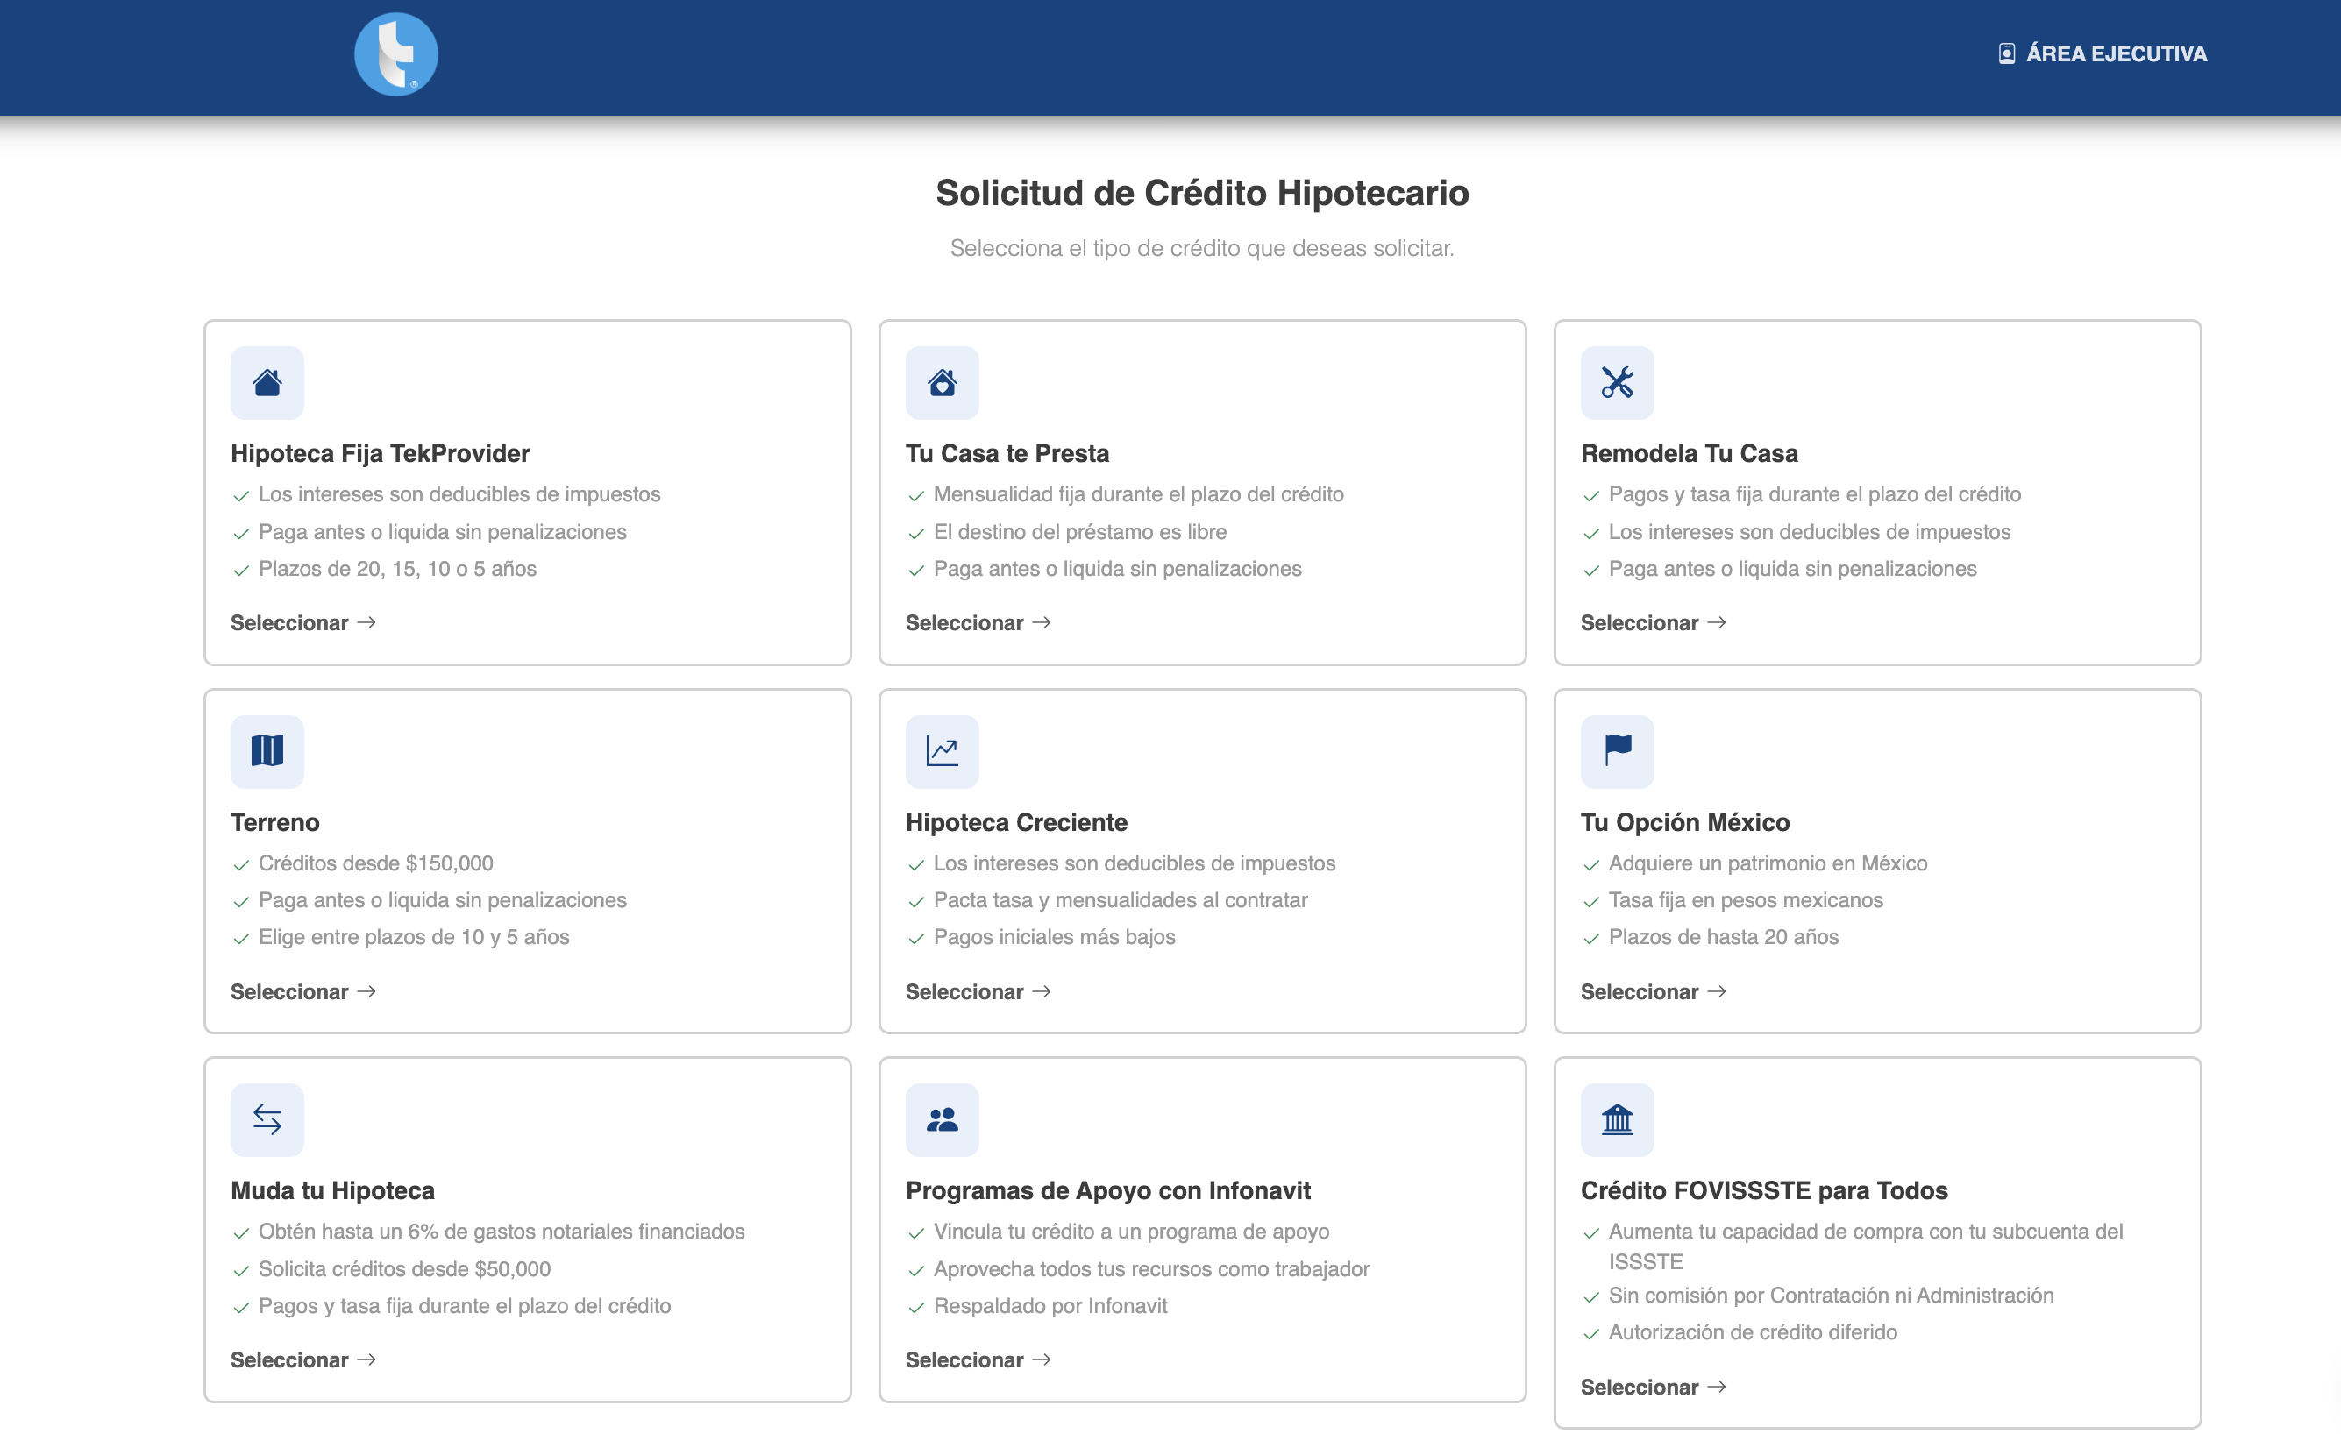Choose Seleccionar under Tu Opción México
2341x1434 pixels.
[1653, 991]
